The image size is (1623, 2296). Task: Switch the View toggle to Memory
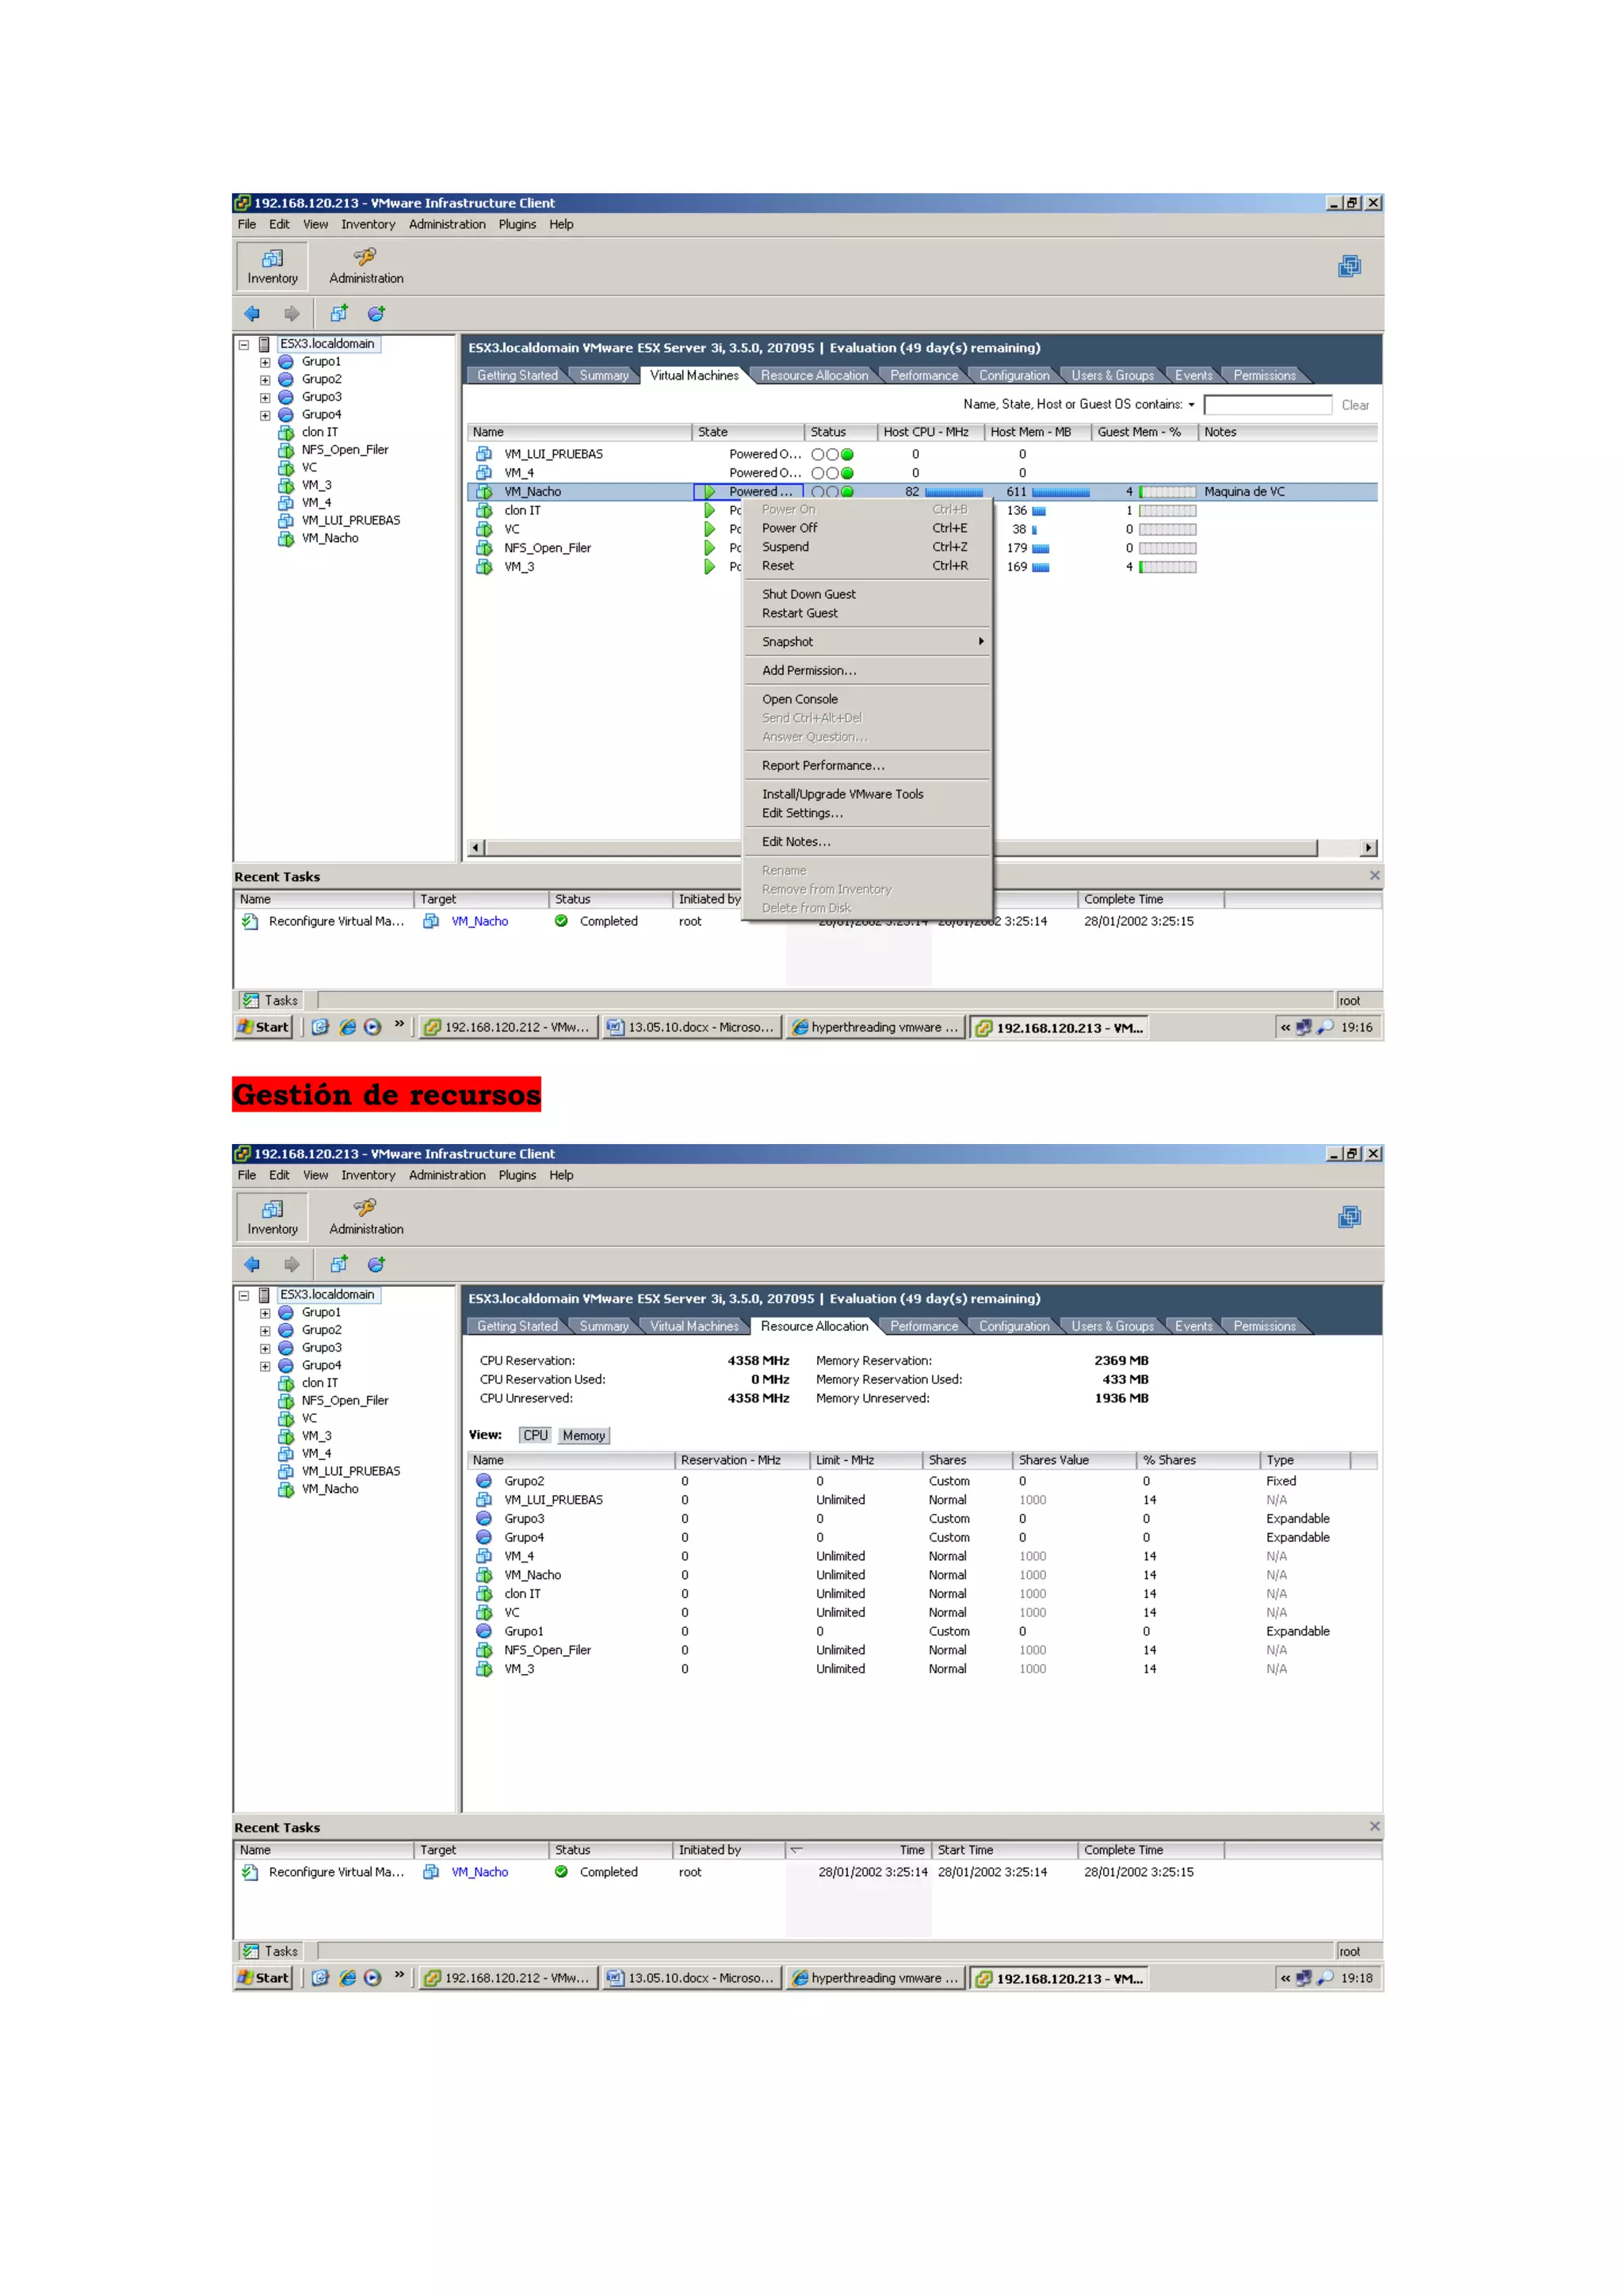point(583,1435)
